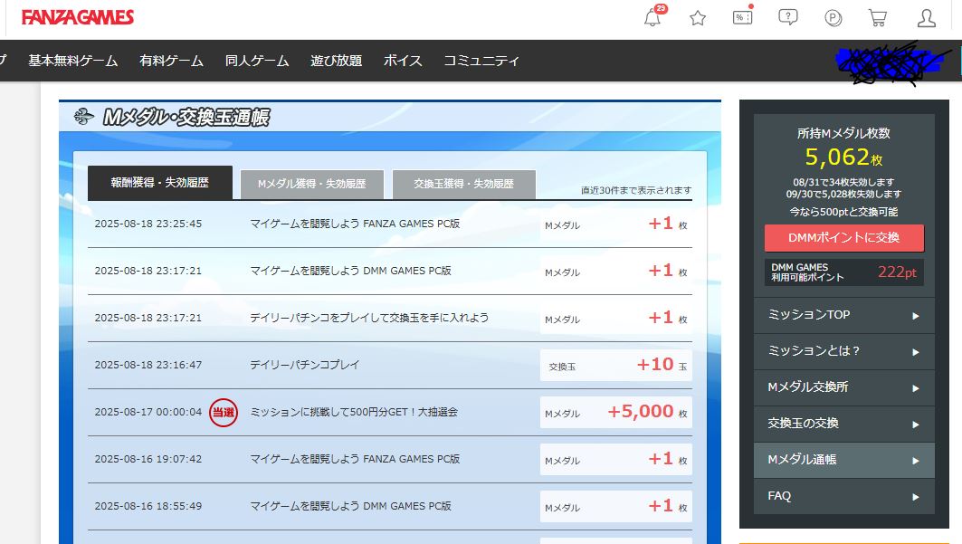Open ミッションTOP in the sidebar
Screen dimensions: 962x544
[843, 315]
